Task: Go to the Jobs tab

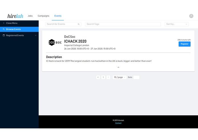Action: pyautogui.click(x=30, y=16)
